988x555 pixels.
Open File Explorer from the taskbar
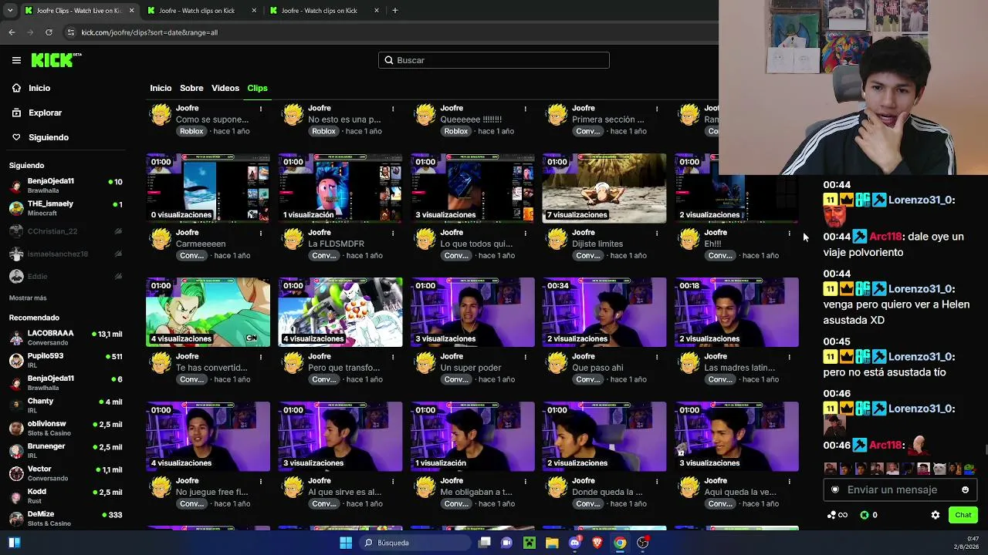click(552, 543)
